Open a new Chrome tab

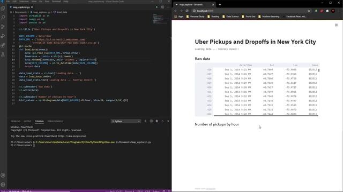[x=220, y=5]
